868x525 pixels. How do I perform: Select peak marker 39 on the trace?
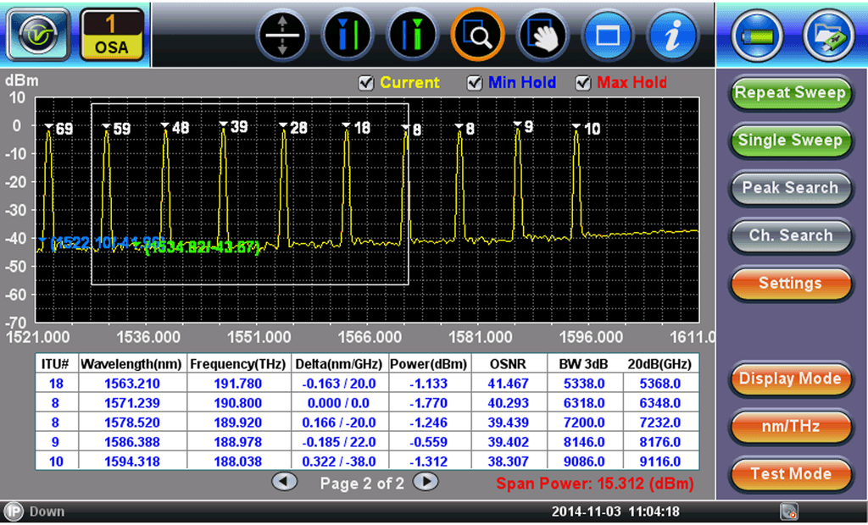pos(234,127)
